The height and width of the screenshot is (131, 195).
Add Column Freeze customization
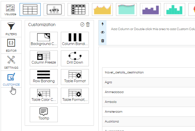click(x=44, y=58)
